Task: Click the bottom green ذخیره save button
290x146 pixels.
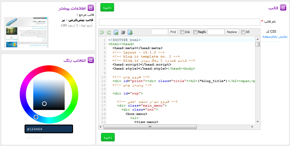Action: tap(108, 137)
